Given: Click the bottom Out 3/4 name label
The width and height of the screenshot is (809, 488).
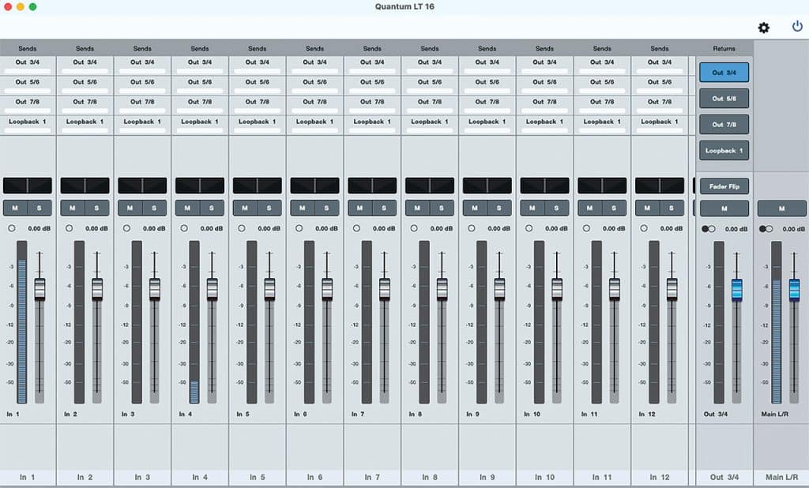Looking at the screenshot, I should (724, 477).
